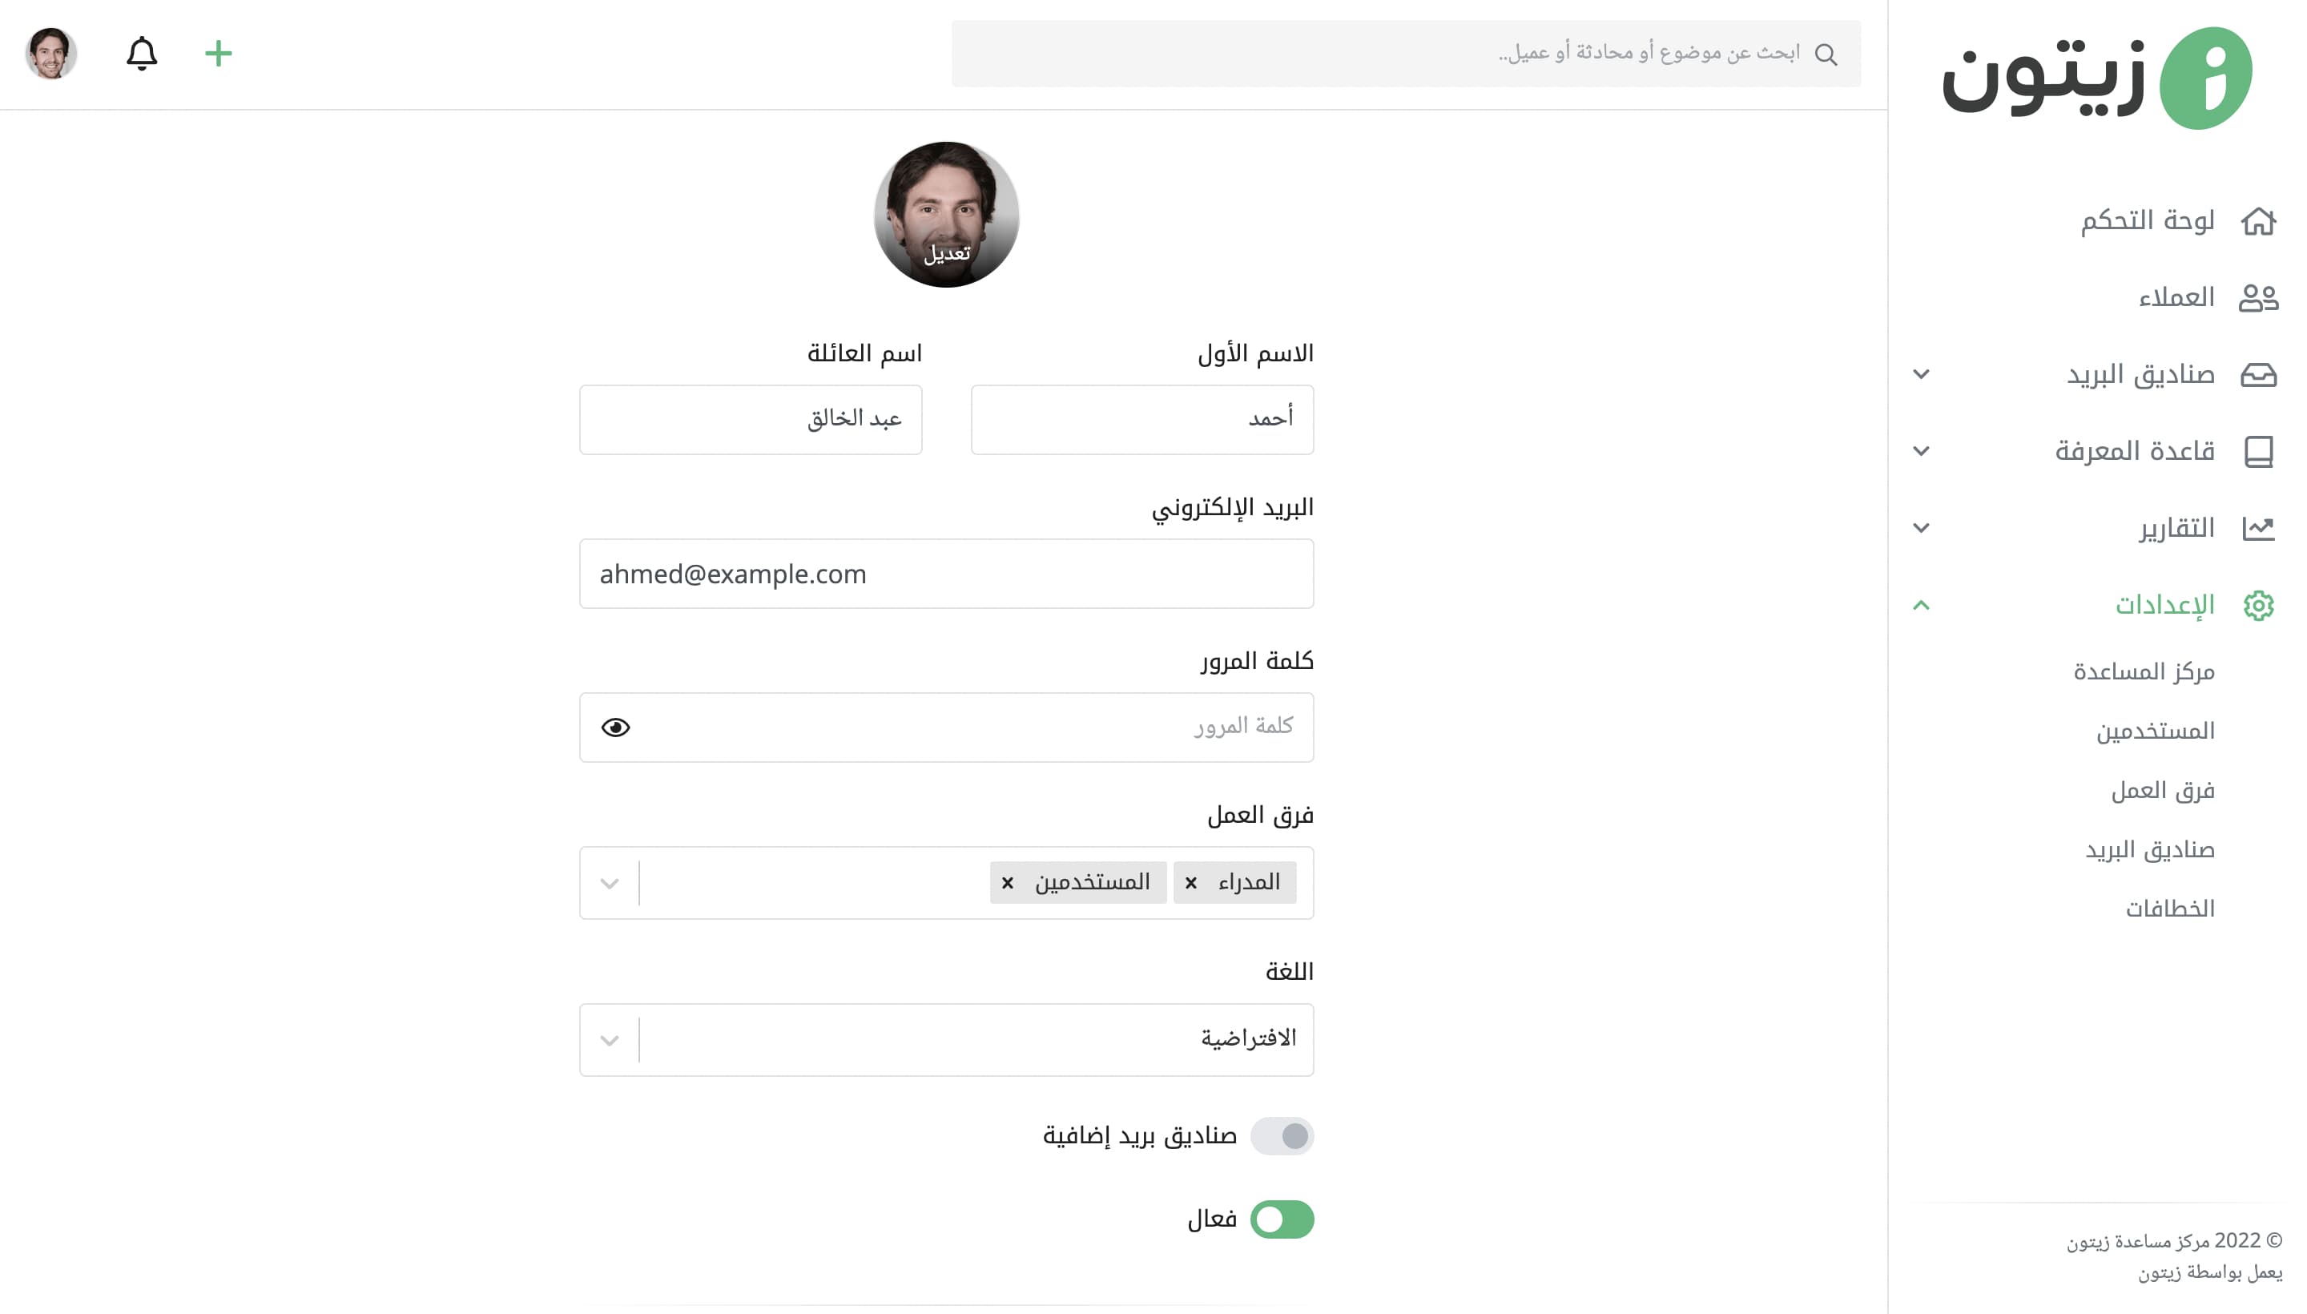This screenshot has width=2307, height=1314.
Task: Click the customers people icon
Action: tap(2258, 298)
